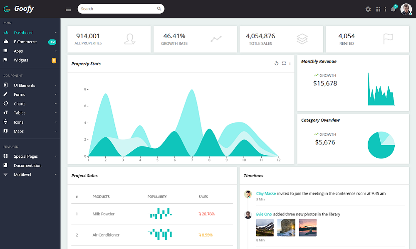This screenshot has height=249, width=416.
Task: Click the search magnifier icon
Action: pyautogui.click(x=159, y=9)
